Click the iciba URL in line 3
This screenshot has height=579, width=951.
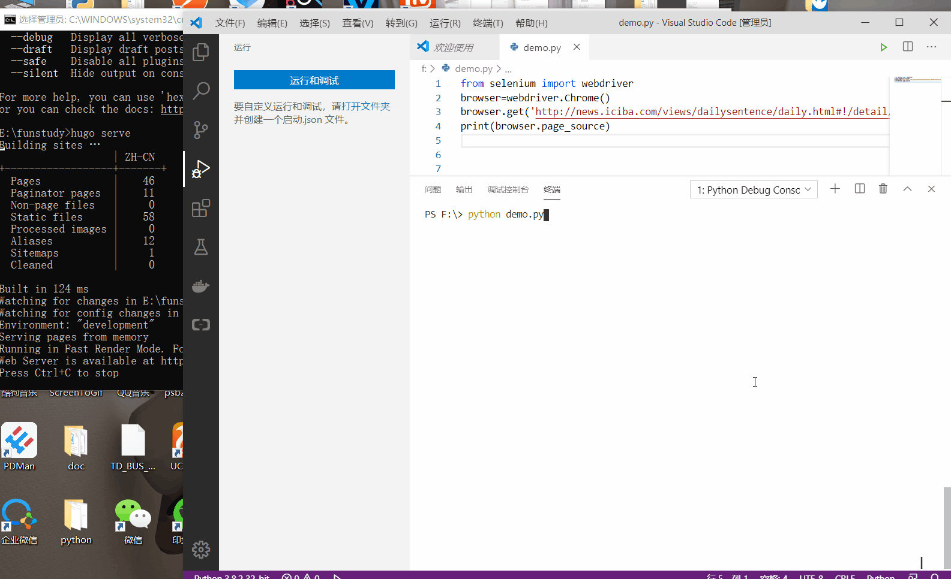[712, 111]
